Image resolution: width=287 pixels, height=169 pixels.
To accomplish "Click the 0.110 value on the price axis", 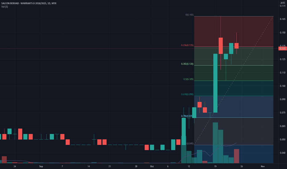I will 283,73.
